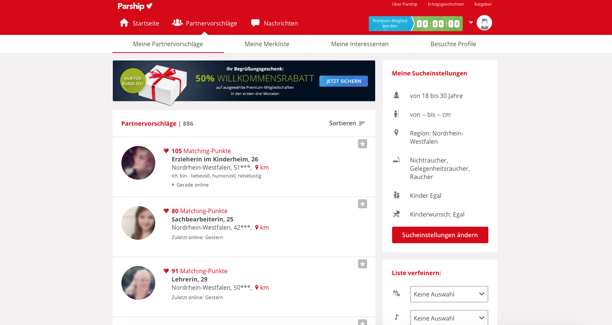Open the music-note Keine Auswahl dropdown

[449, 317]
